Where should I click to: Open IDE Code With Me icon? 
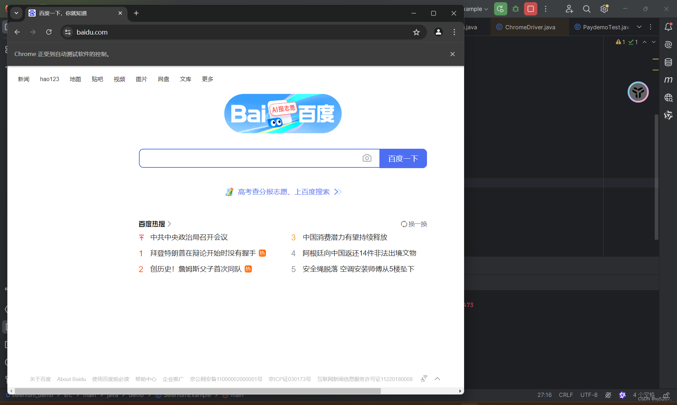569,9
